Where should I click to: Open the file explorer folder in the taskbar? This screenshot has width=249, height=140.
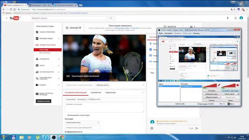click(x=21, y=137)
